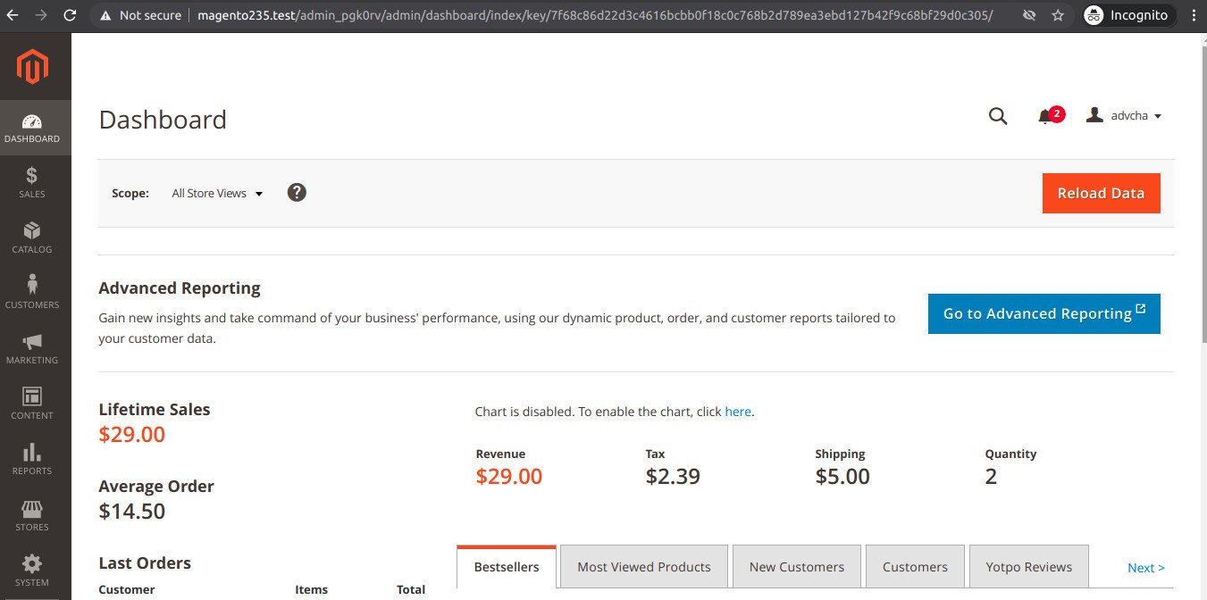
Task: Open the notifications bell with 2 alerts
Action: click(1045, 117)
